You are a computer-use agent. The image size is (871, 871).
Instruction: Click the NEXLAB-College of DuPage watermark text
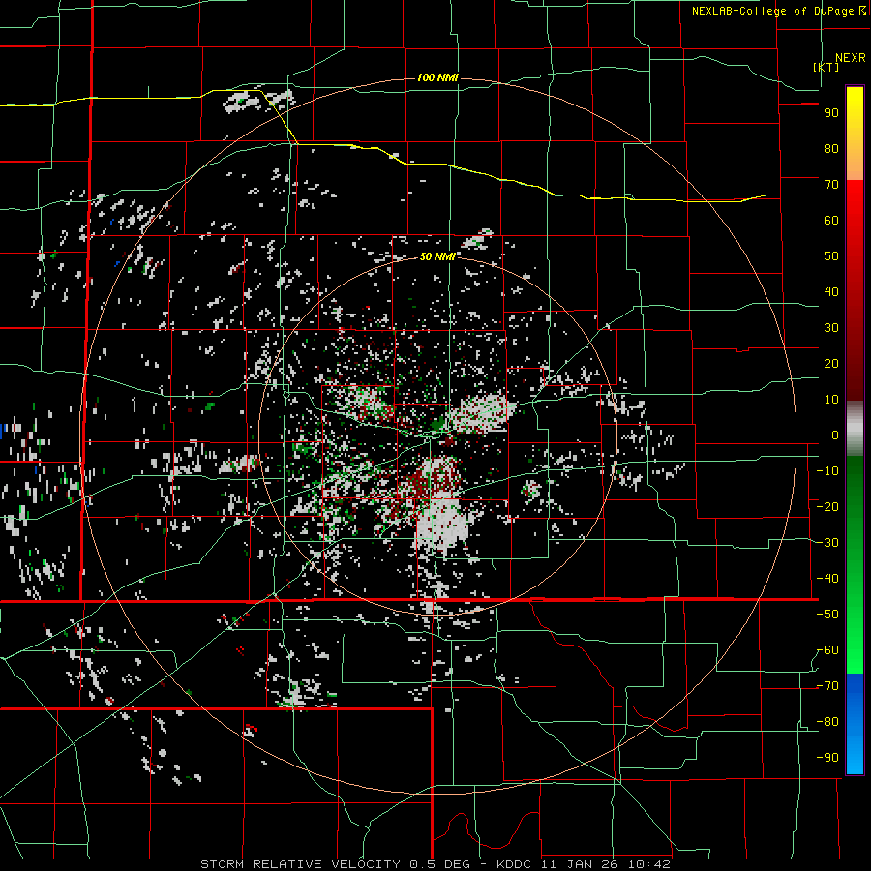click(779, 11)
